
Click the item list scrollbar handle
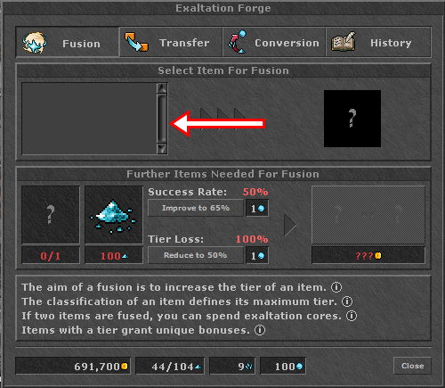click(x=162, y=119)
